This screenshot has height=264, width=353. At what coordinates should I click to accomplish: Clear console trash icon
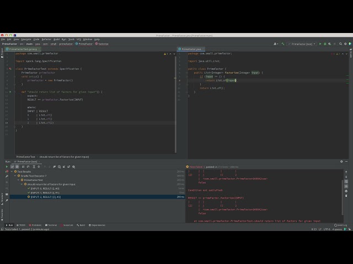coord(346,196)
